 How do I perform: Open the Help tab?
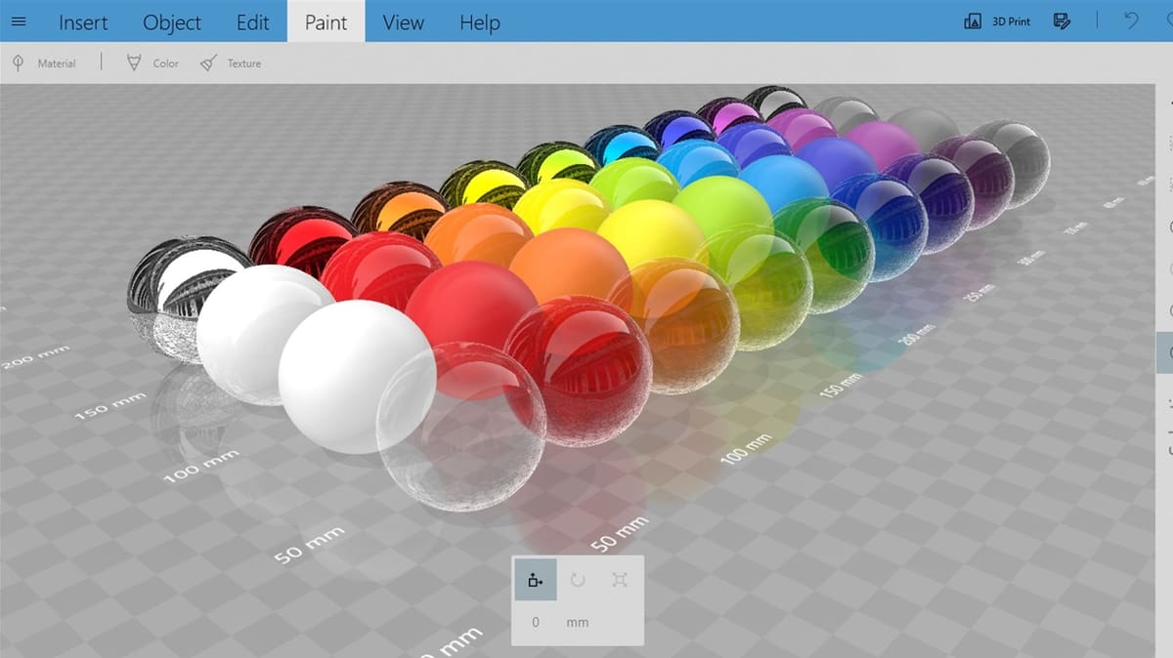point(479,22)
